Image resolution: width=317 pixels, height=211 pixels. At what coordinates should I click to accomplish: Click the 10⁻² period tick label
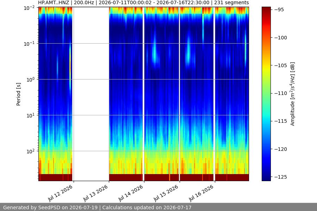pyautogui.click(x=29, y=8)
